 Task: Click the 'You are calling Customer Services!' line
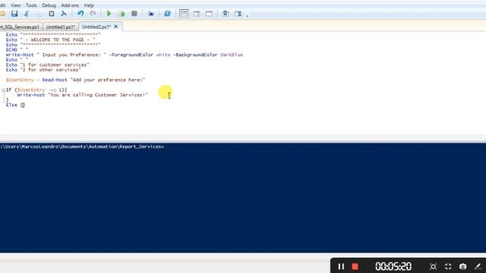point(83,95)
